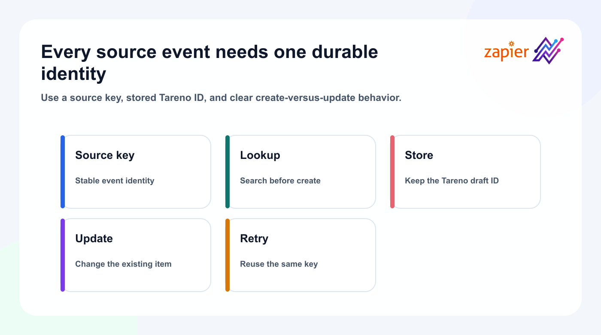The image size is (601, 335).
Task: Open the Update card
Action: pyautogui.click(x=136, y=255)
